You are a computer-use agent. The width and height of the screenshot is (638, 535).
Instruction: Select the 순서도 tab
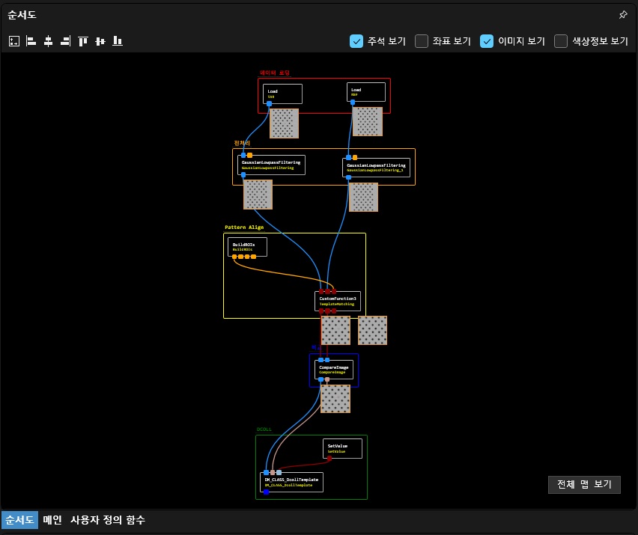pyautogui.click(x=19, y=520)
